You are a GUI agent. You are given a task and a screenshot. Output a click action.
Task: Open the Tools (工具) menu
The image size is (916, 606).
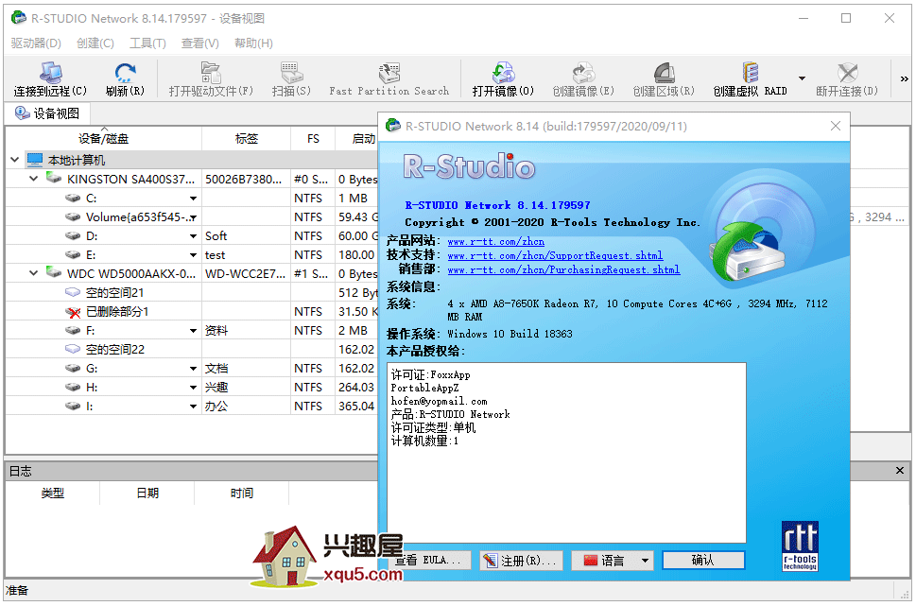click(x=147, y=43)
